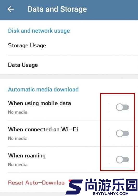Tap No media under roaming

18,164
